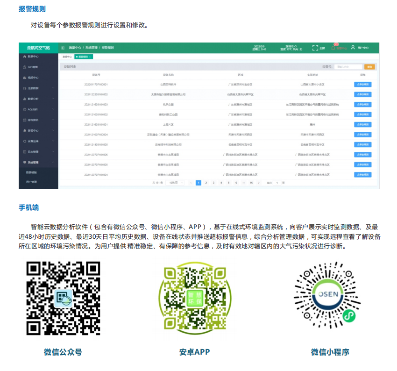Screen dimensions: 397x371
Task: Click the 走航数据 vehicle icon in sidebar
Action: tap(25, 88)
